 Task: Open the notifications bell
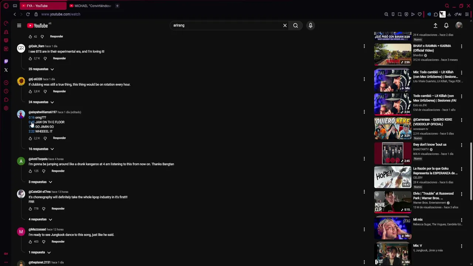[x=446, y=25]
